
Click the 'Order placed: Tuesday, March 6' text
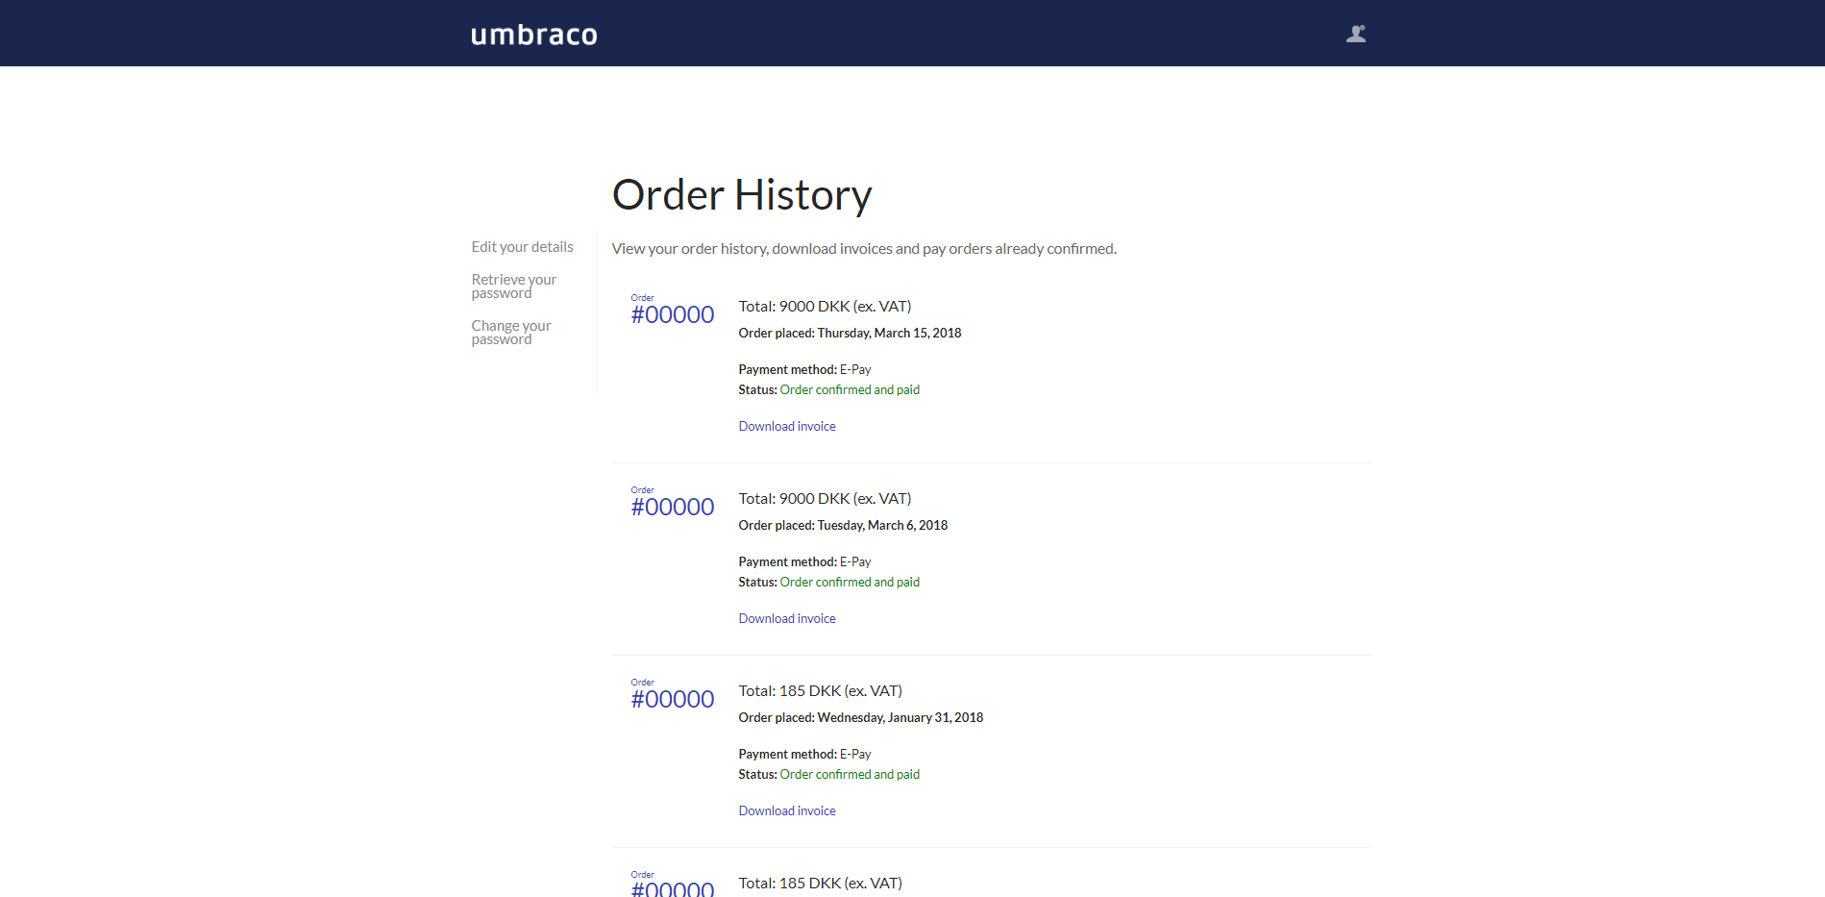(x=842, y=525)
